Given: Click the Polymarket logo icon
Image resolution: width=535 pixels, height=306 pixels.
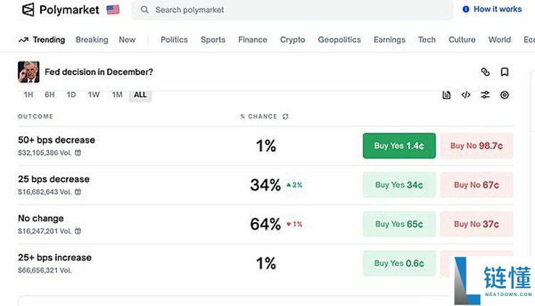Looking at the screenshot, I should (29, 9).
